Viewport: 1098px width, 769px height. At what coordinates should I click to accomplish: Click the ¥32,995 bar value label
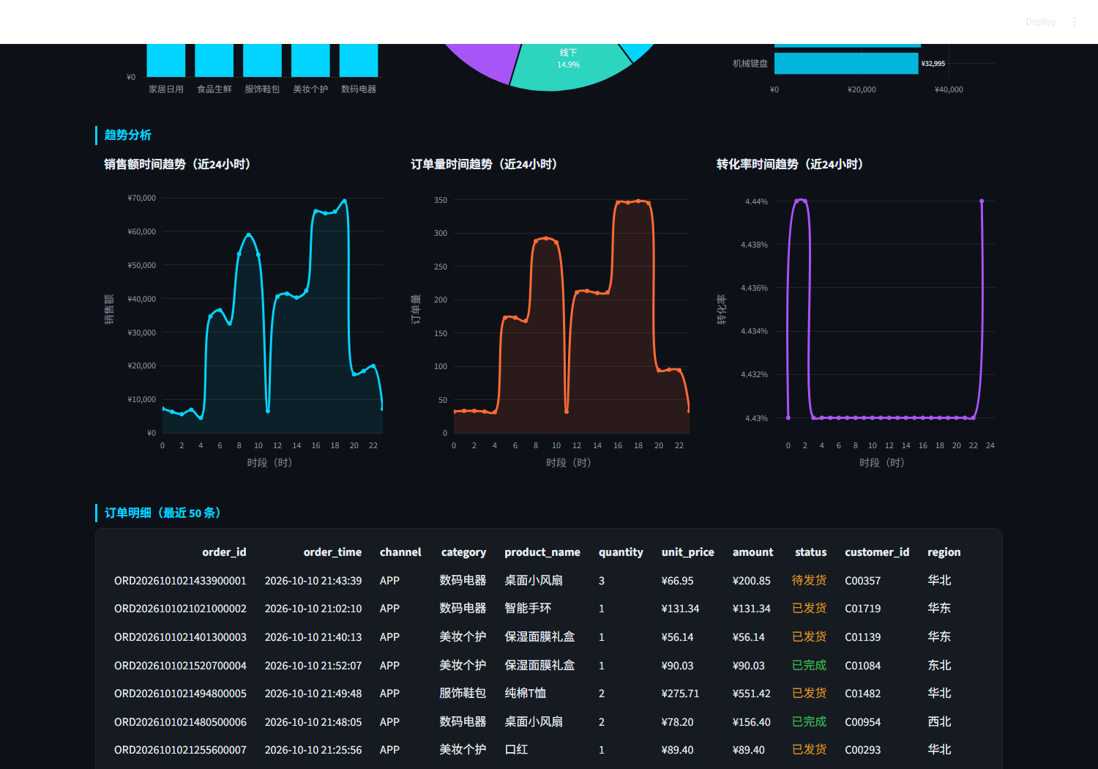tap(933, 64)
